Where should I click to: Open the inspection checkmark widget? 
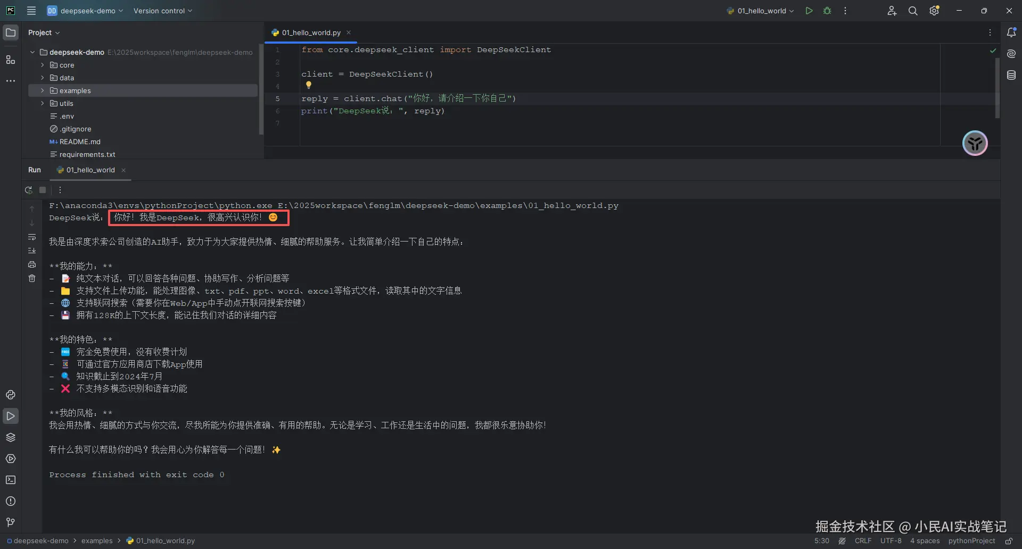pos(993,51)
